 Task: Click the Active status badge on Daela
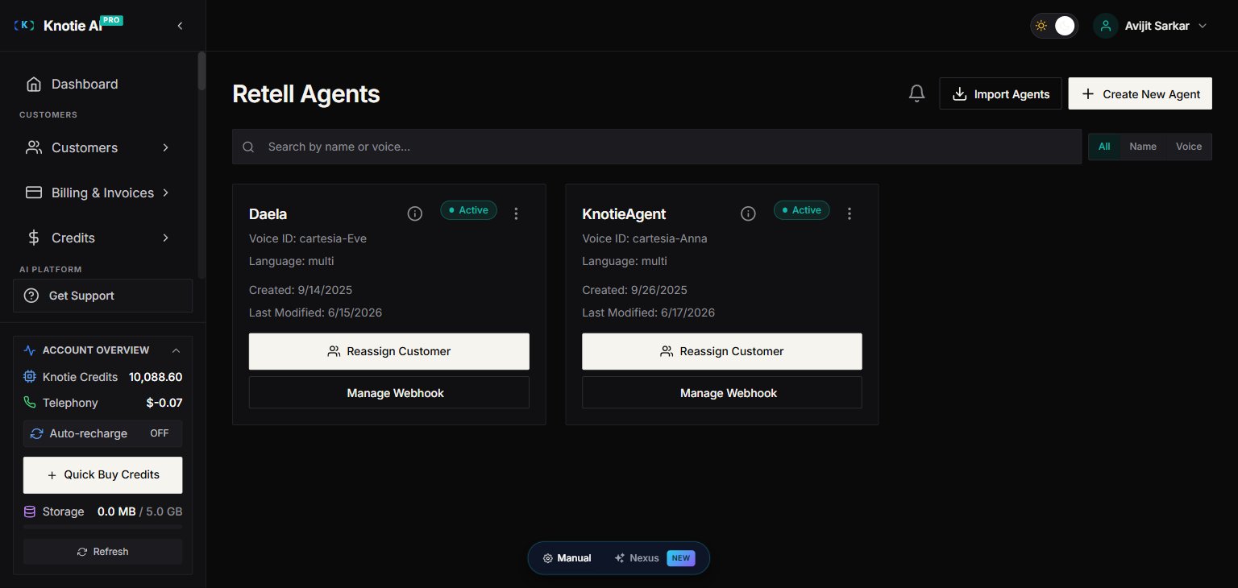468,210
